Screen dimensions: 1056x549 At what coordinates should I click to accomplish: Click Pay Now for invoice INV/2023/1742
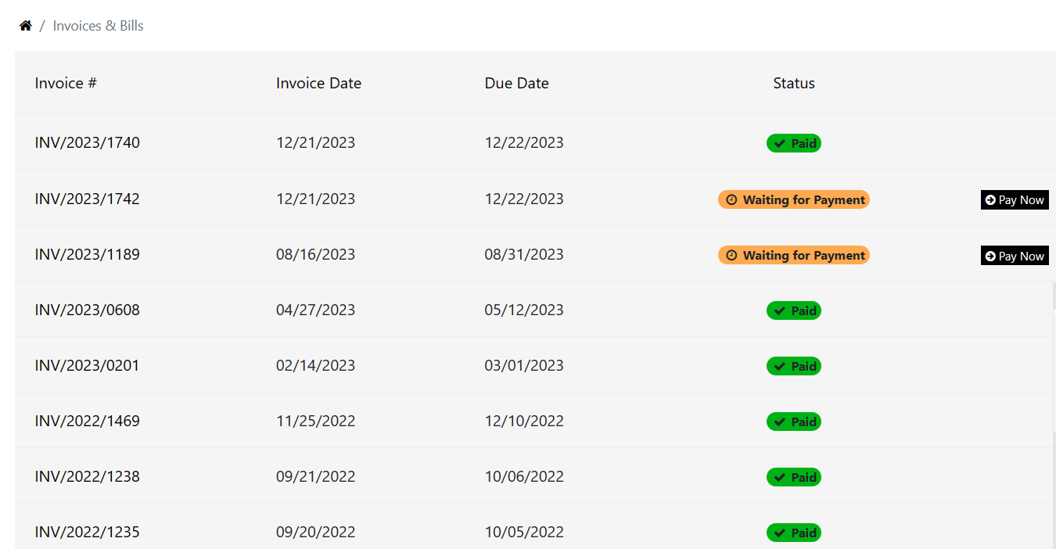pyautogui.click(x=1014, y=199)
